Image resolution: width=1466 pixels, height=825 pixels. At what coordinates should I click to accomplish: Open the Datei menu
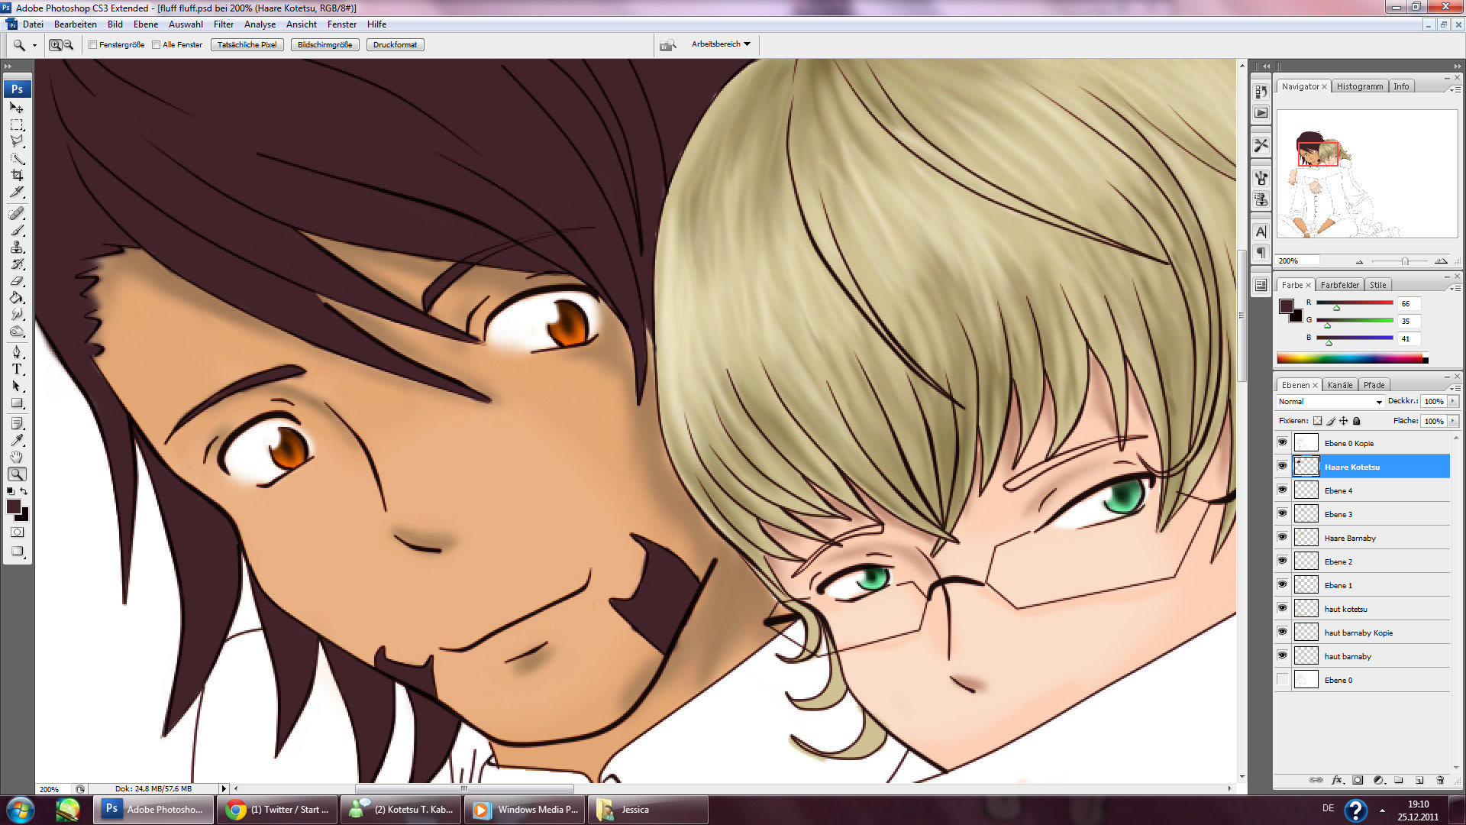pos(33,24)
